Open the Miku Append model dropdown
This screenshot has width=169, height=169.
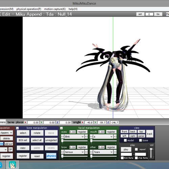(6, 133)
